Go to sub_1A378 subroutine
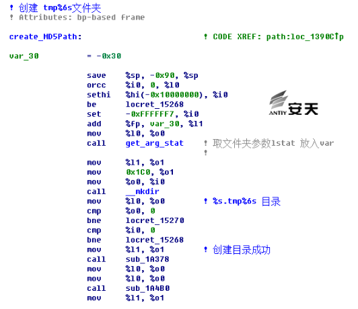The image size is (358, 309). tap(147, 259)
